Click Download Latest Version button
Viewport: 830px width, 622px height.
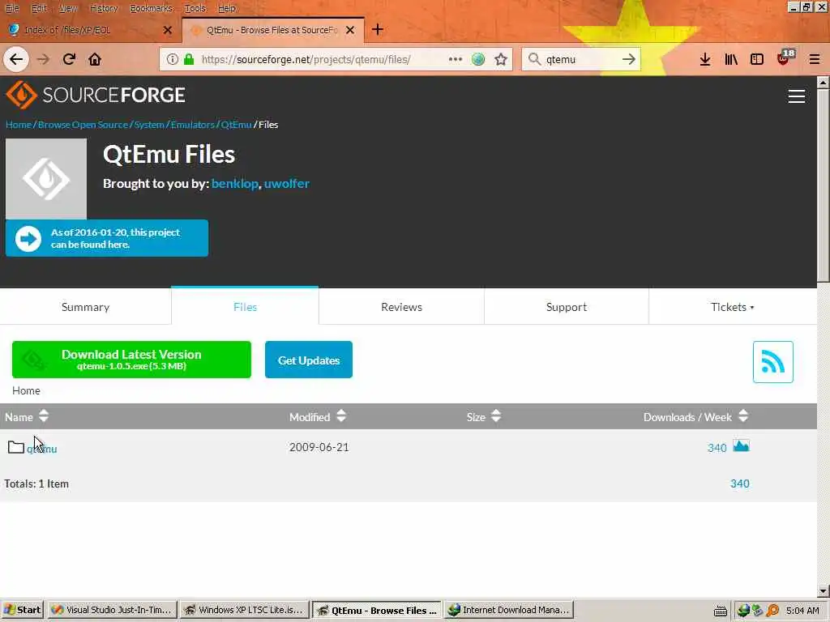(x=131, y=360)
